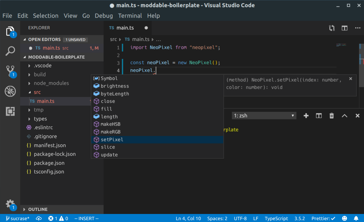Image resolution: width=364 pixels, height=222 pixels.
Task: Open the errors and warnings indicator
Action: click(x=58, y=218)
